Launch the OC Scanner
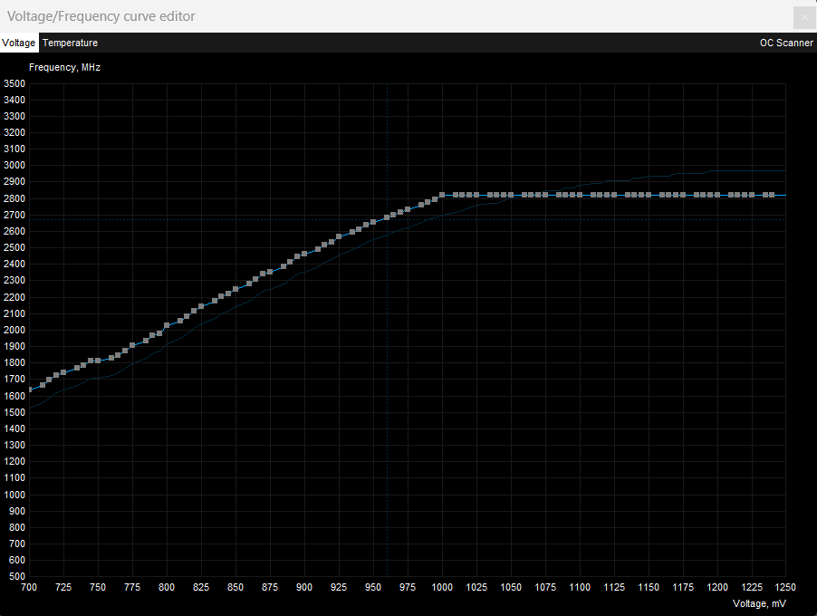This screenshot has width=817, height=616. [785, 43]
